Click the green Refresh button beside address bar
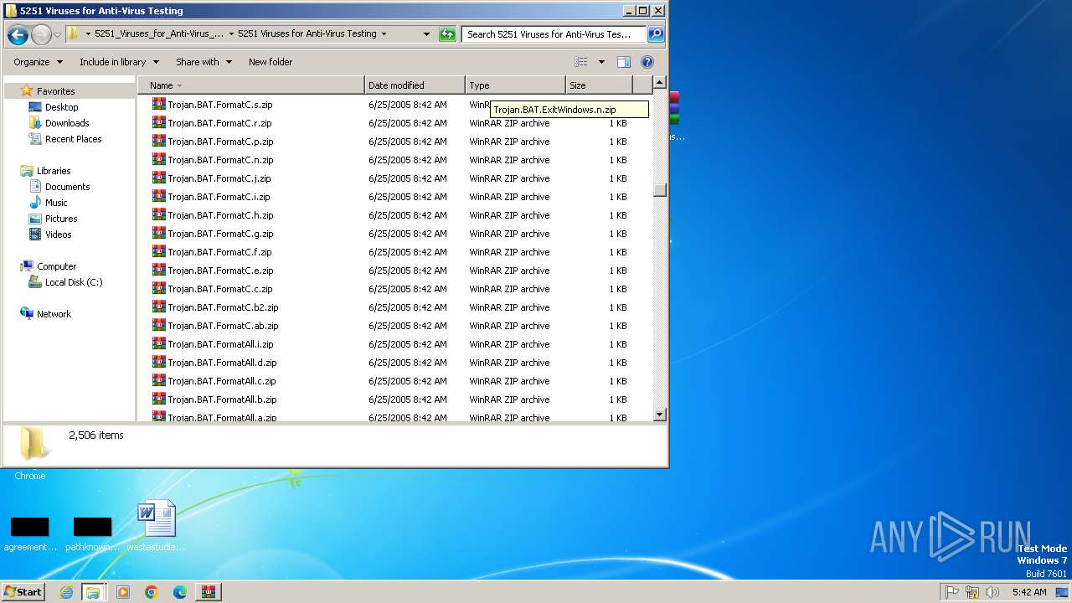 pyautogui.click(x=448, y=34)
